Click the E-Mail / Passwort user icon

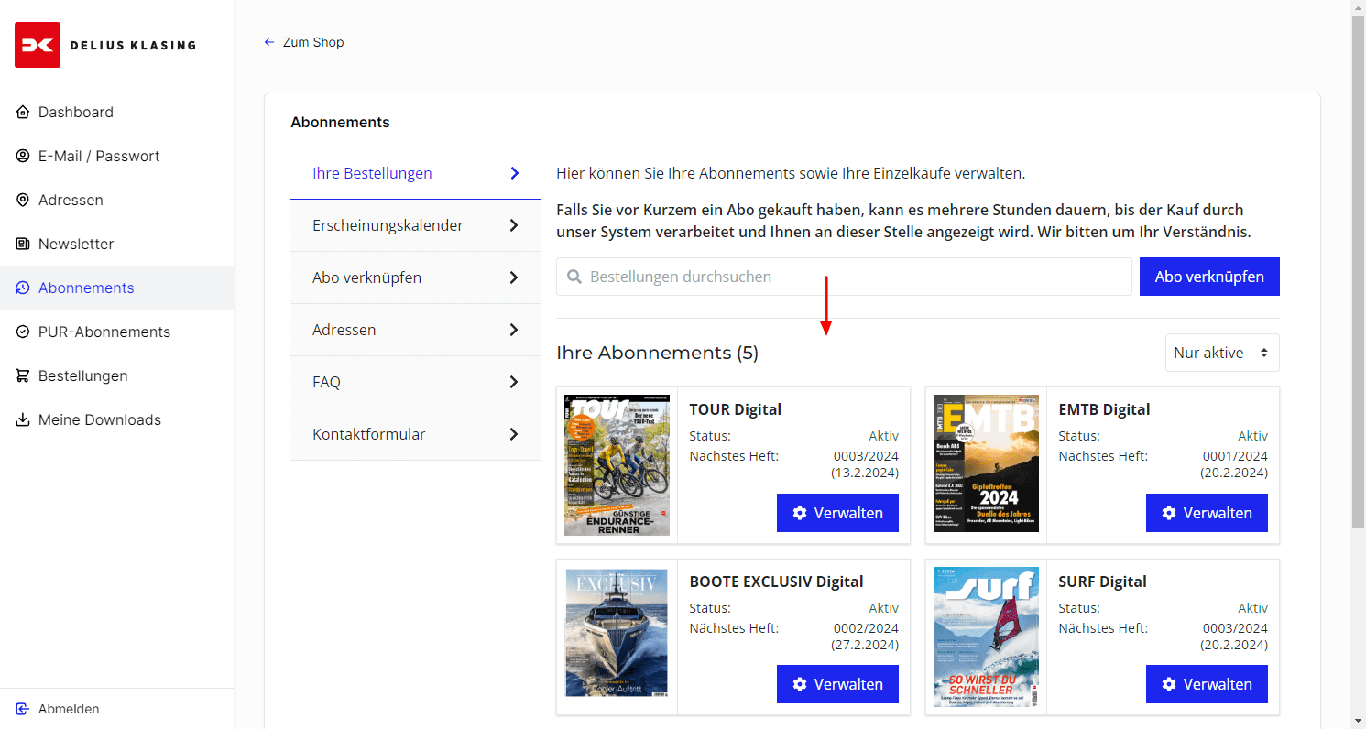pos(23,156)
